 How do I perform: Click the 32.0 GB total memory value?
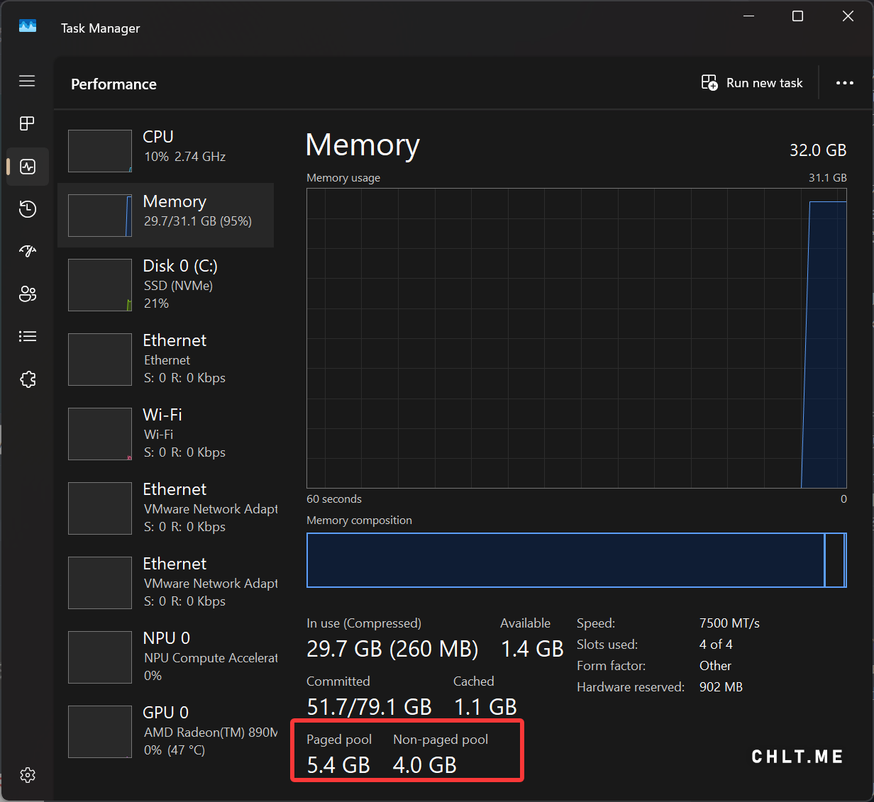818,150
